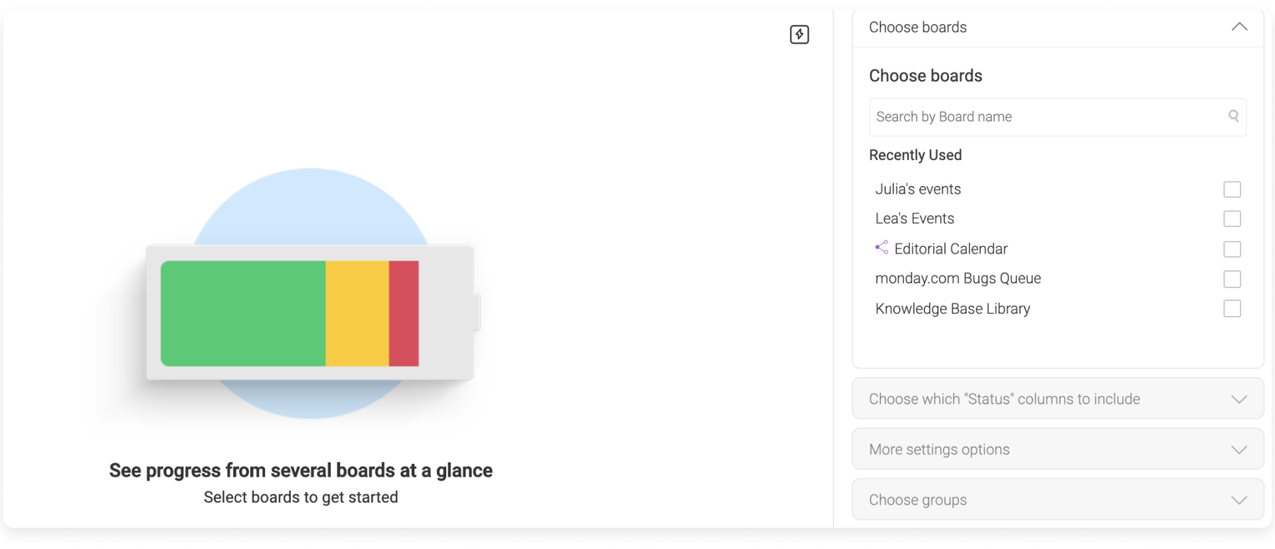Image resolution: width=1275 pixels, height=549 pixels.
Task: Click the search magnifier icon
Action: tap(1233, 116)
